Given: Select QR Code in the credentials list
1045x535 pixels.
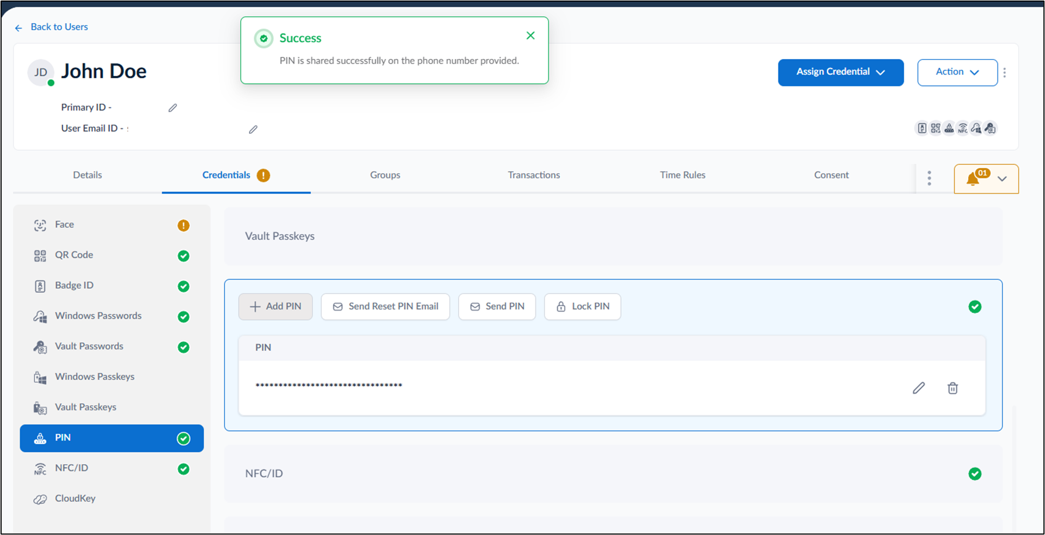Looking at the screenshot, I should (112, 255).
